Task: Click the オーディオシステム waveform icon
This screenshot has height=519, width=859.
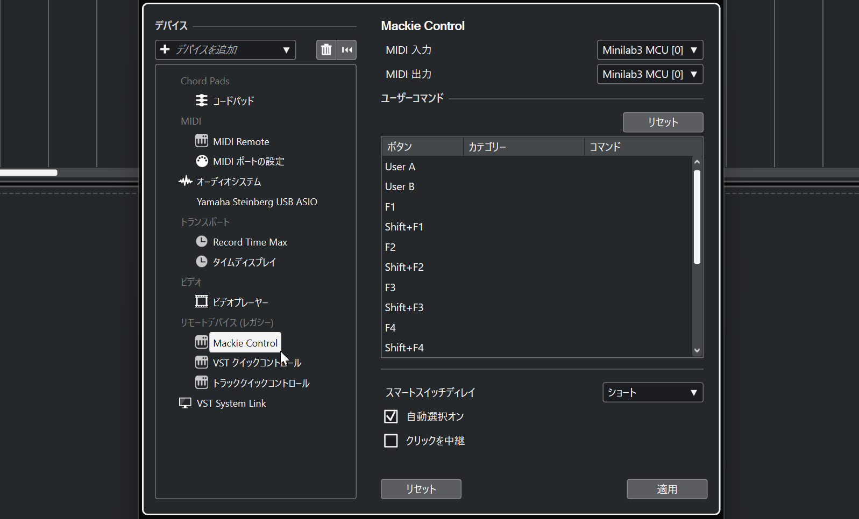Action: coord(186,181)
